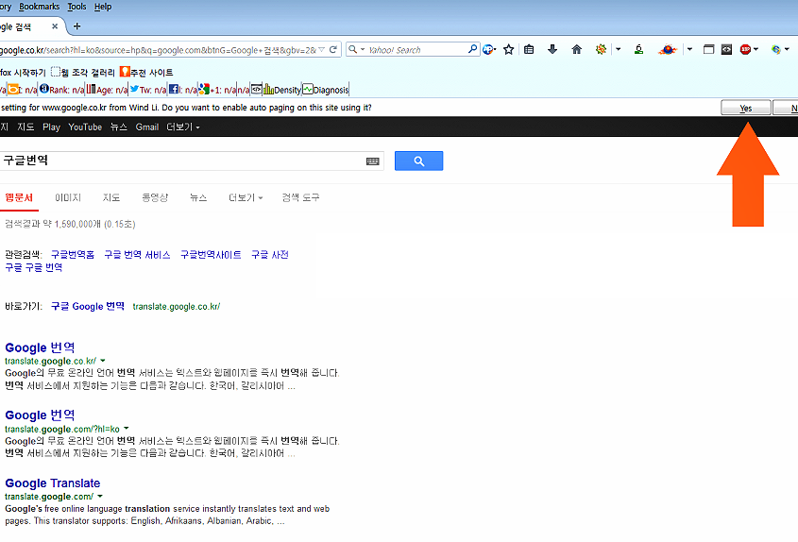This screenshot has height=542, width=798.
Task: Open Gmail from the black bar
Action: pos(147,127)
